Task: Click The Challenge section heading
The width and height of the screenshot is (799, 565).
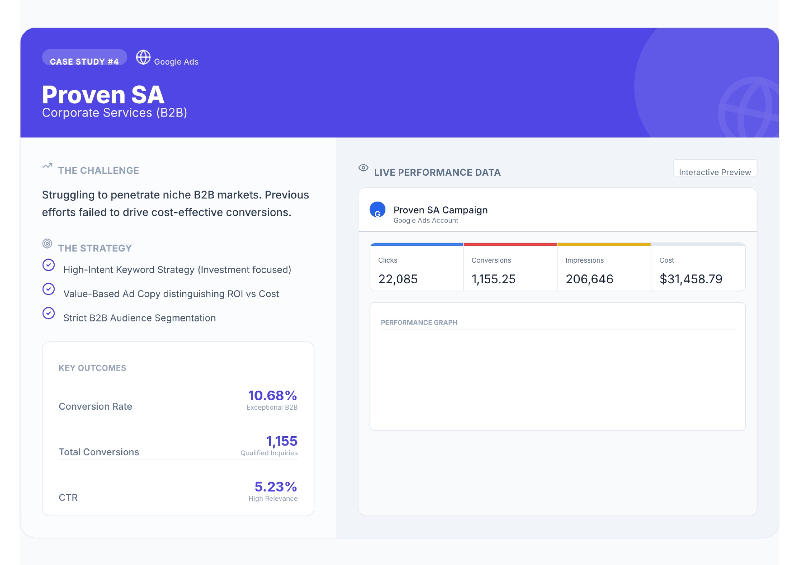Action: click(99, 171)
